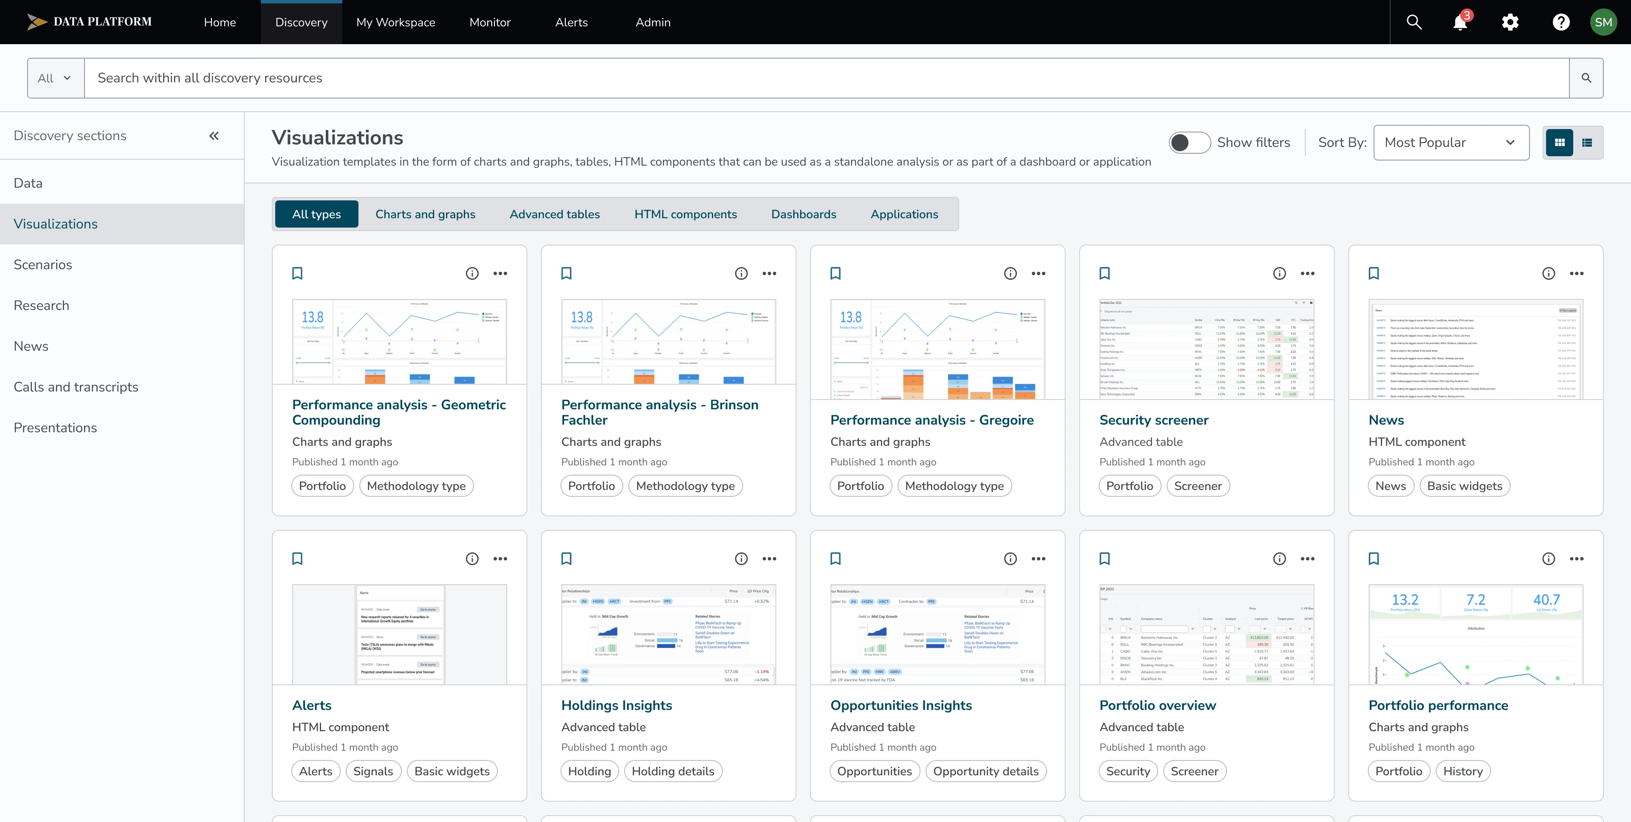Image resolution: width=1631 pixels, height=822 pixels.
Task: Show info for Performance analysis - Gregoire
Action: point(1010,273)
